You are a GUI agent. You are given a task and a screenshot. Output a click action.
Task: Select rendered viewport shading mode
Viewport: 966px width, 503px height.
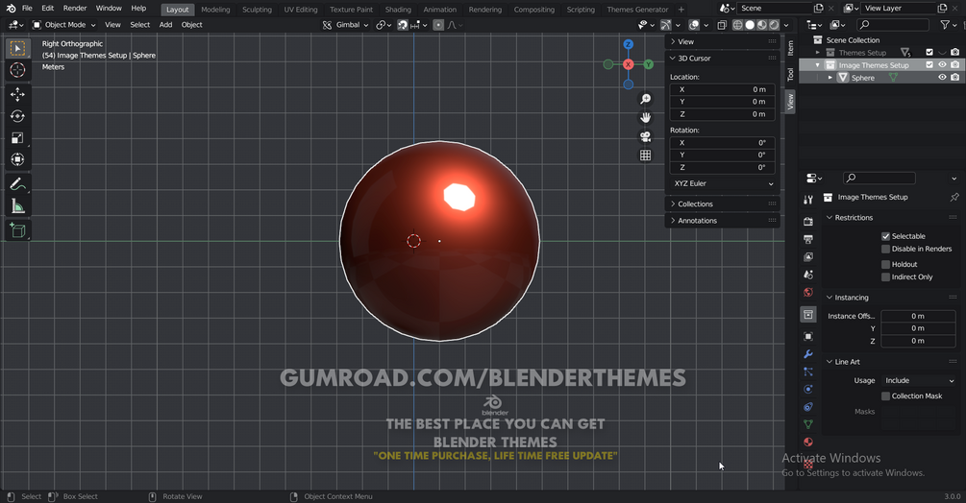[775, 25]
